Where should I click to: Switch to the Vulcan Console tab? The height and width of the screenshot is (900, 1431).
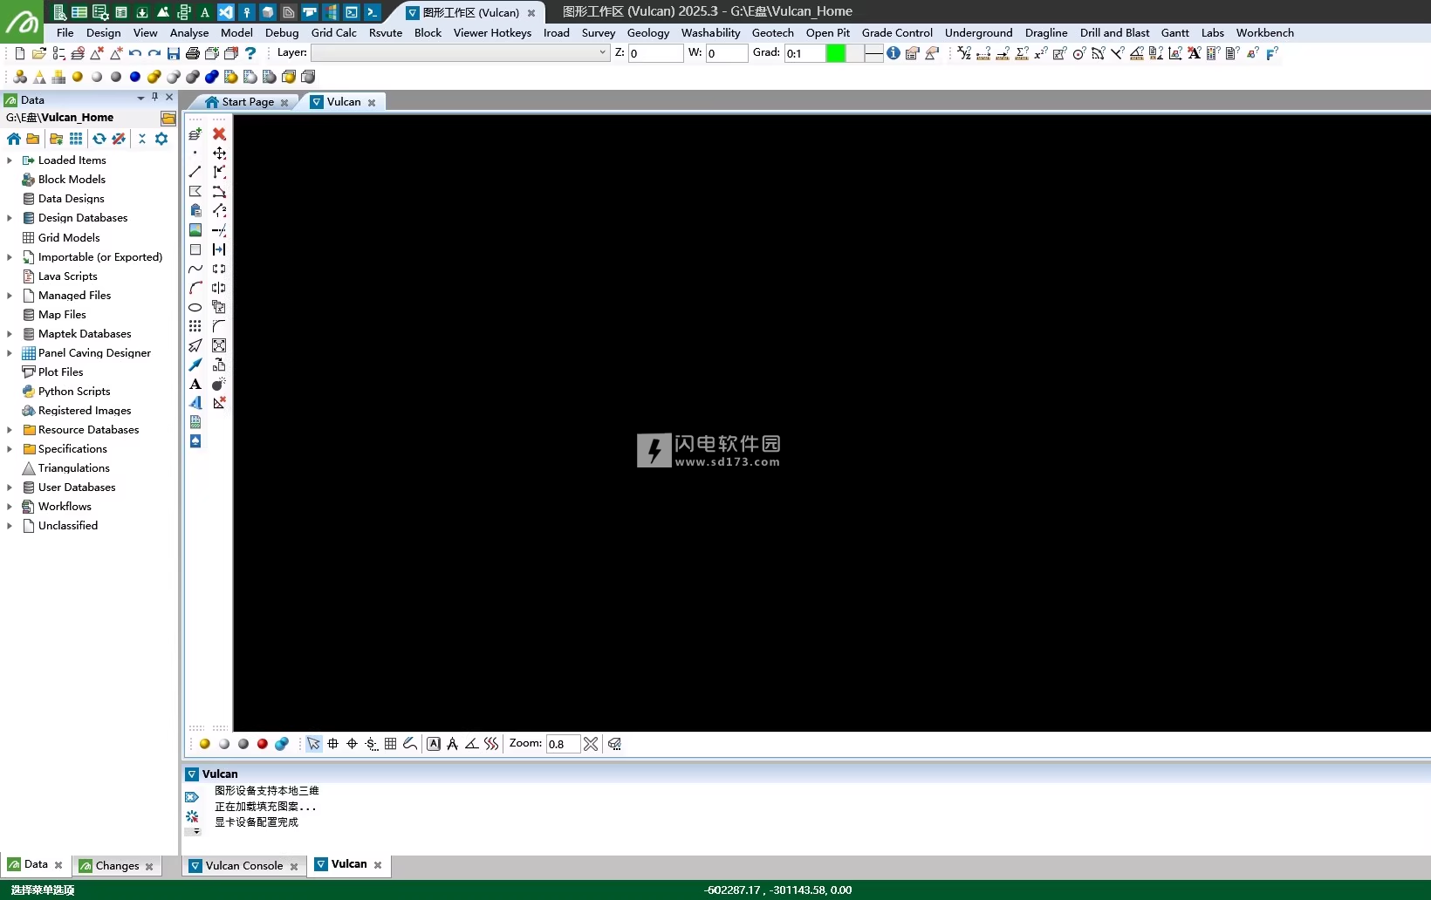click(243, 865)
